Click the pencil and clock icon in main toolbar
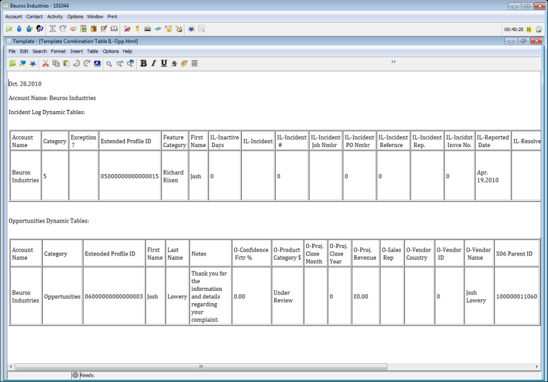Viewport: 548px width, 382px height. 178,29
